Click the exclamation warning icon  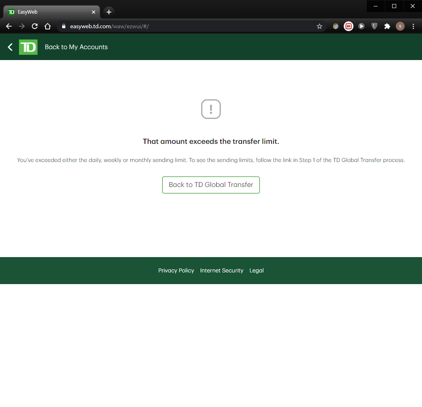(211, 109)
